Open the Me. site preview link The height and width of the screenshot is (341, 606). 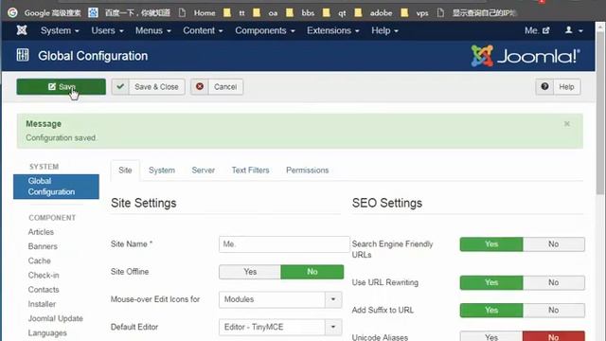537,30
